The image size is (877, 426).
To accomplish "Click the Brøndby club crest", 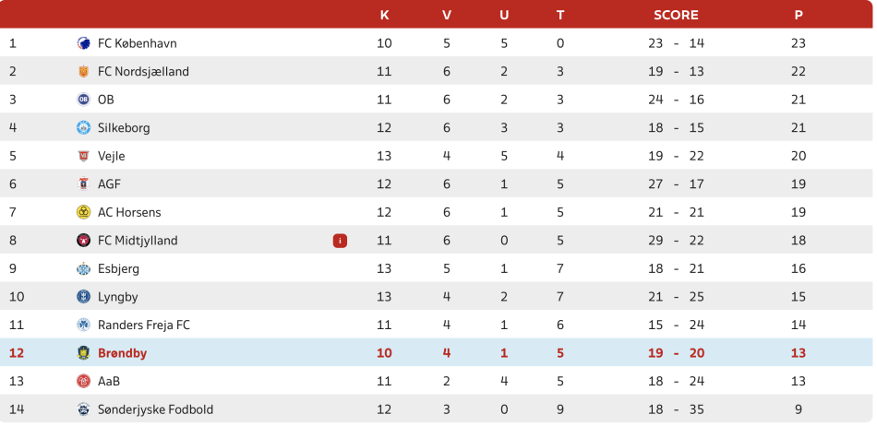I will coord(83,353).
